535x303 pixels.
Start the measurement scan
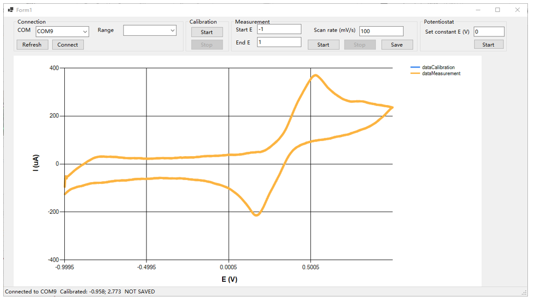[323, 45]
